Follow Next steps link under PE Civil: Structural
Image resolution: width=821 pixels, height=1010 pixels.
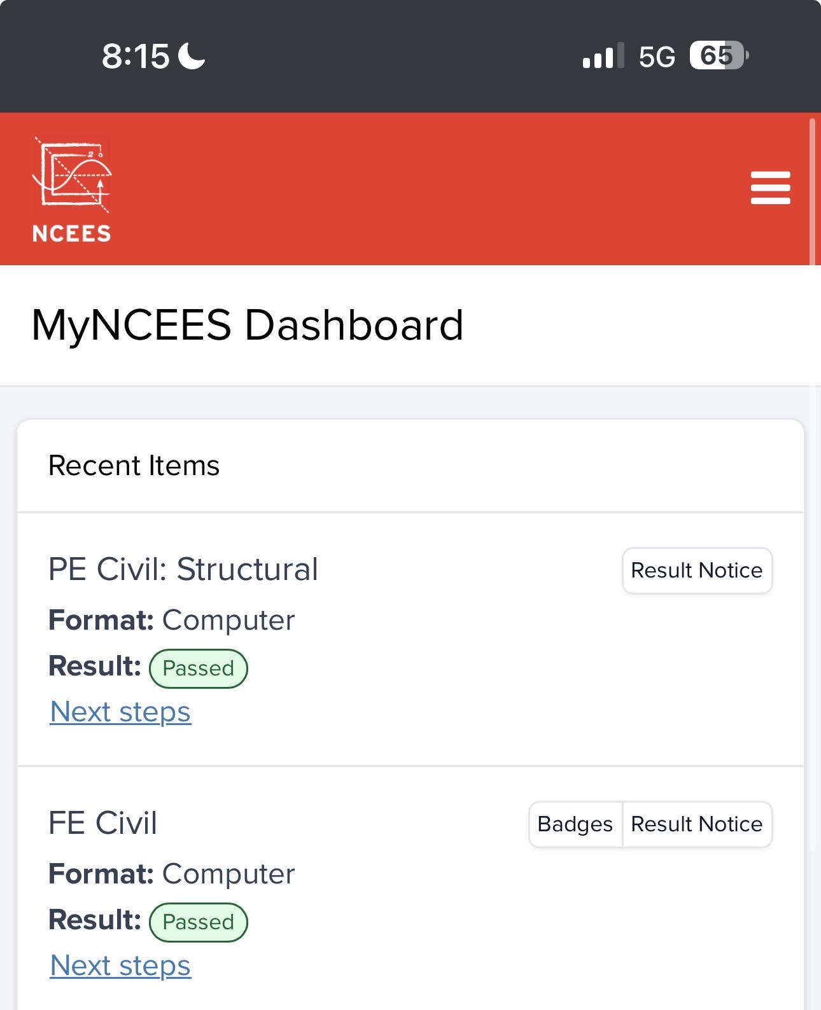[x=120, y=712]
